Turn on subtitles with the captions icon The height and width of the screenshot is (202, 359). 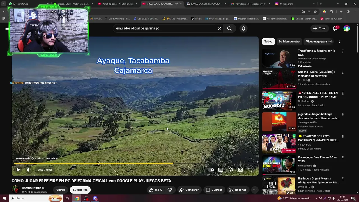(221, 170)
